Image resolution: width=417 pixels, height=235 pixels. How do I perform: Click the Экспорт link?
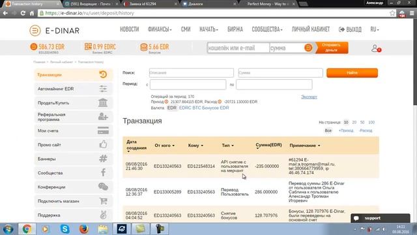click(309, 97)
